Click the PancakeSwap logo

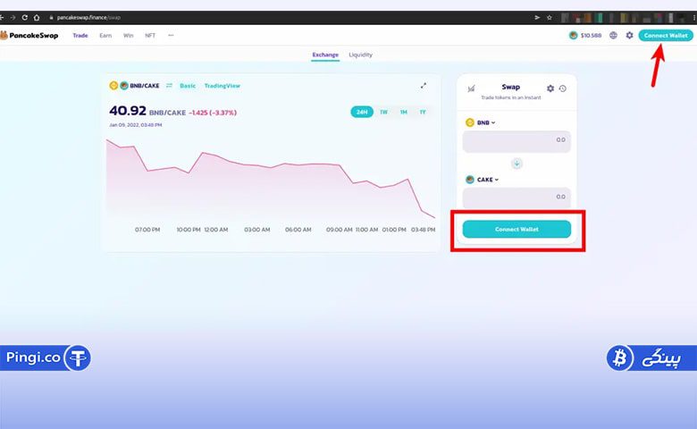tap(29, 35)
